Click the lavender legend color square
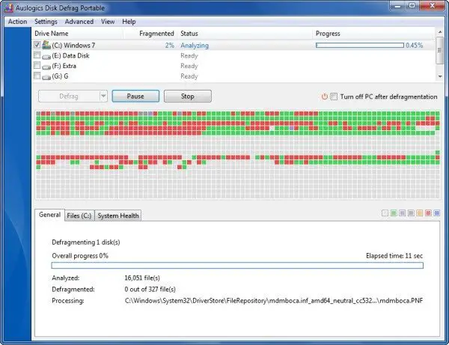Image resolution: width=449 pixels, height=345 pixels. (x=403, y=213)
